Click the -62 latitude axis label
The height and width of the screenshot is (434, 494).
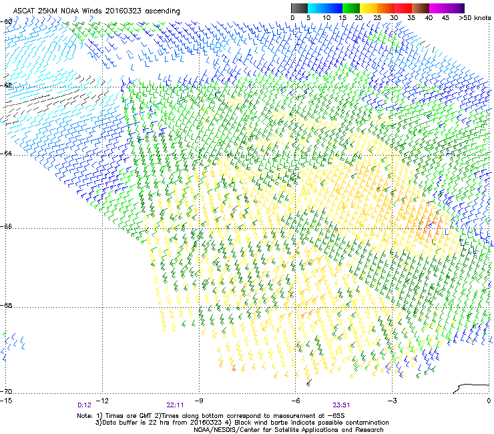[7, 85]
